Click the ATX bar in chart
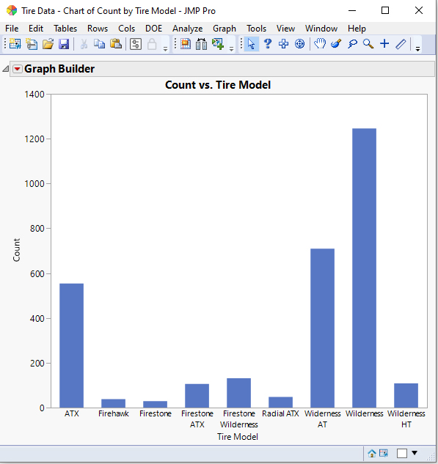Image resolution: width=438 pixels, height=464 pixels. (71, 346)
